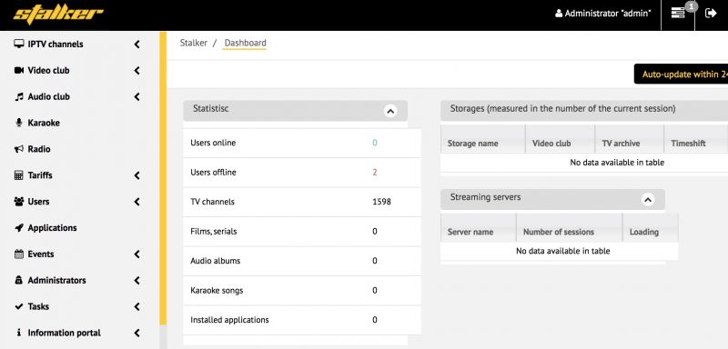Click the Installed applications row label
The width and height of the screenshot is (728, 349).
[230, 320]
